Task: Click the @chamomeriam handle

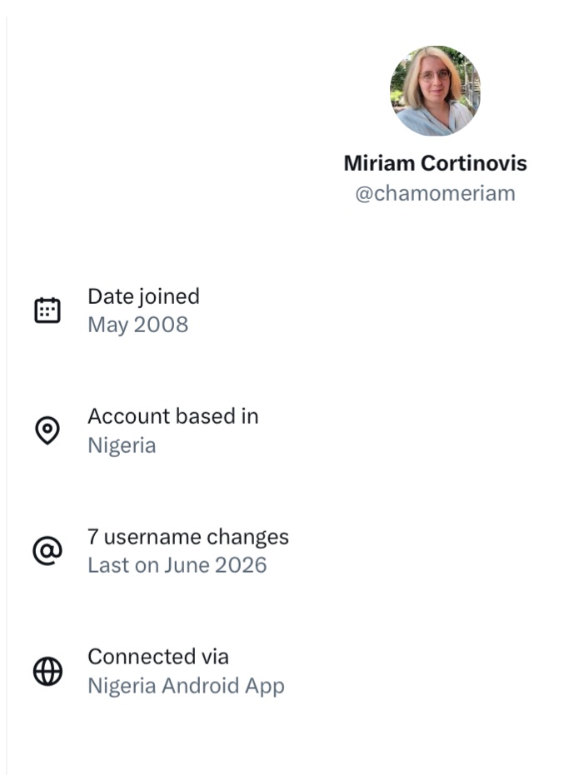Action: coord(436,193)
